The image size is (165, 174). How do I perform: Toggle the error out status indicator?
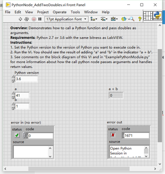click(113, 135)
